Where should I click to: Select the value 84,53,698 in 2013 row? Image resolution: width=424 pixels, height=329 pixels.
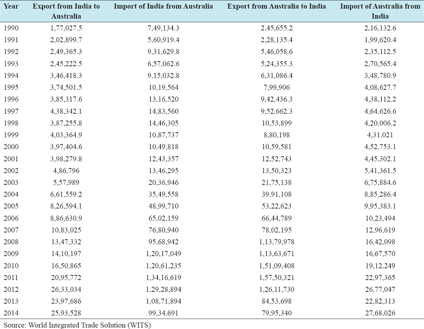[x=277, y=301]
